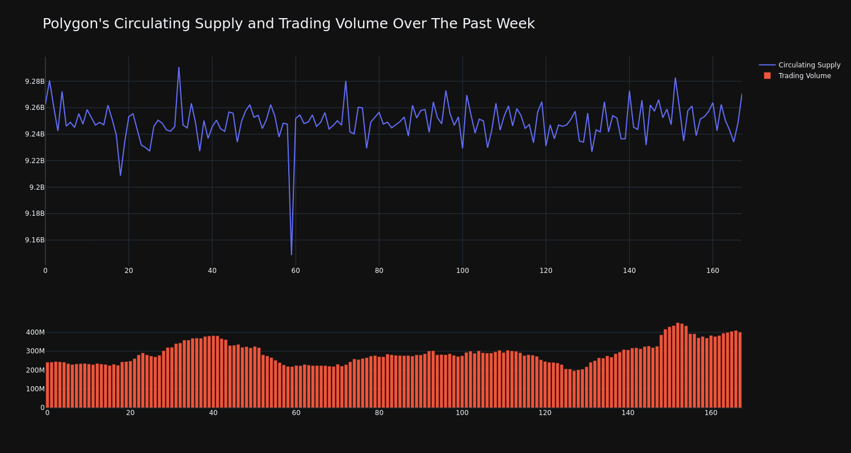Select the 9.2B y-axis label
Screen dimensions: 851x453
coord(37,187)
